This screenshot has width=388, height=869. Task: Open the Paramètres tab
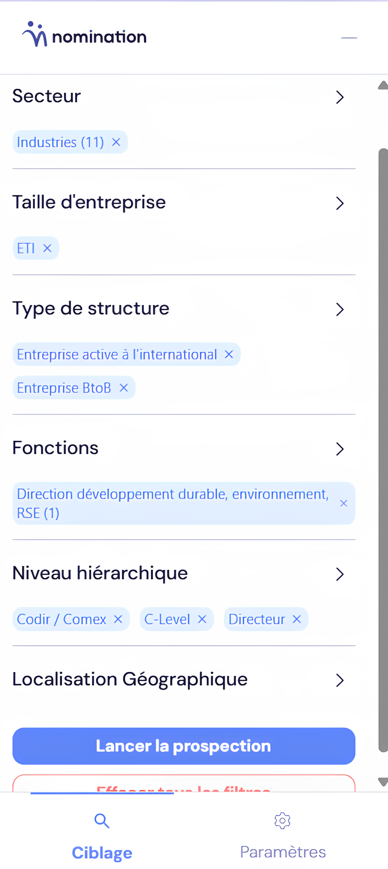click(x=282, y=836)
